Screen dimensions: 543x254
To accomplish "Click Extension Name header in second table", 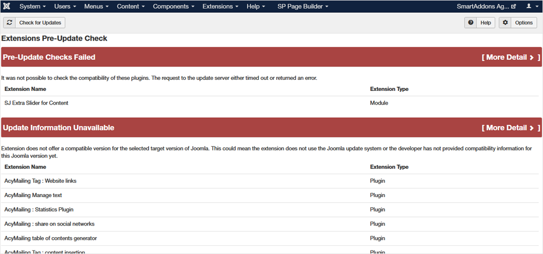I will [25, 167].
